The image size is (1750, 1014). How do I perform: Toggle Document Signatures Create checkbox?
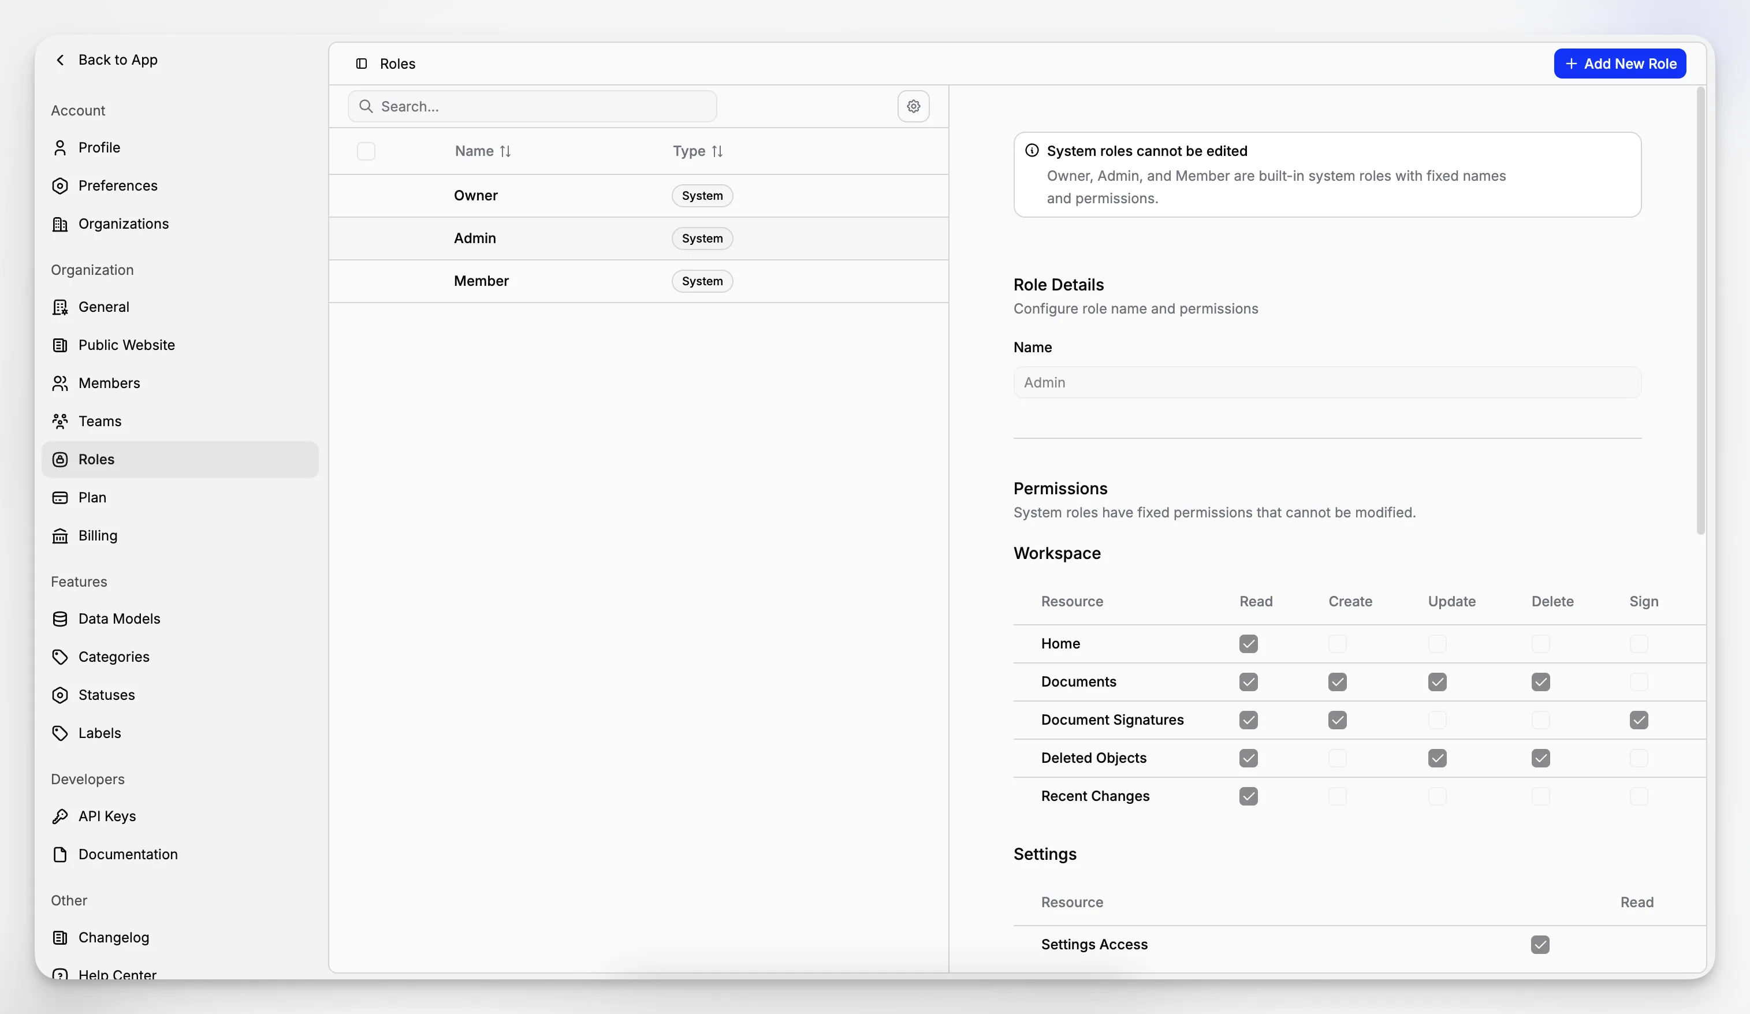pyautogui.click(x=1338, y=720)
